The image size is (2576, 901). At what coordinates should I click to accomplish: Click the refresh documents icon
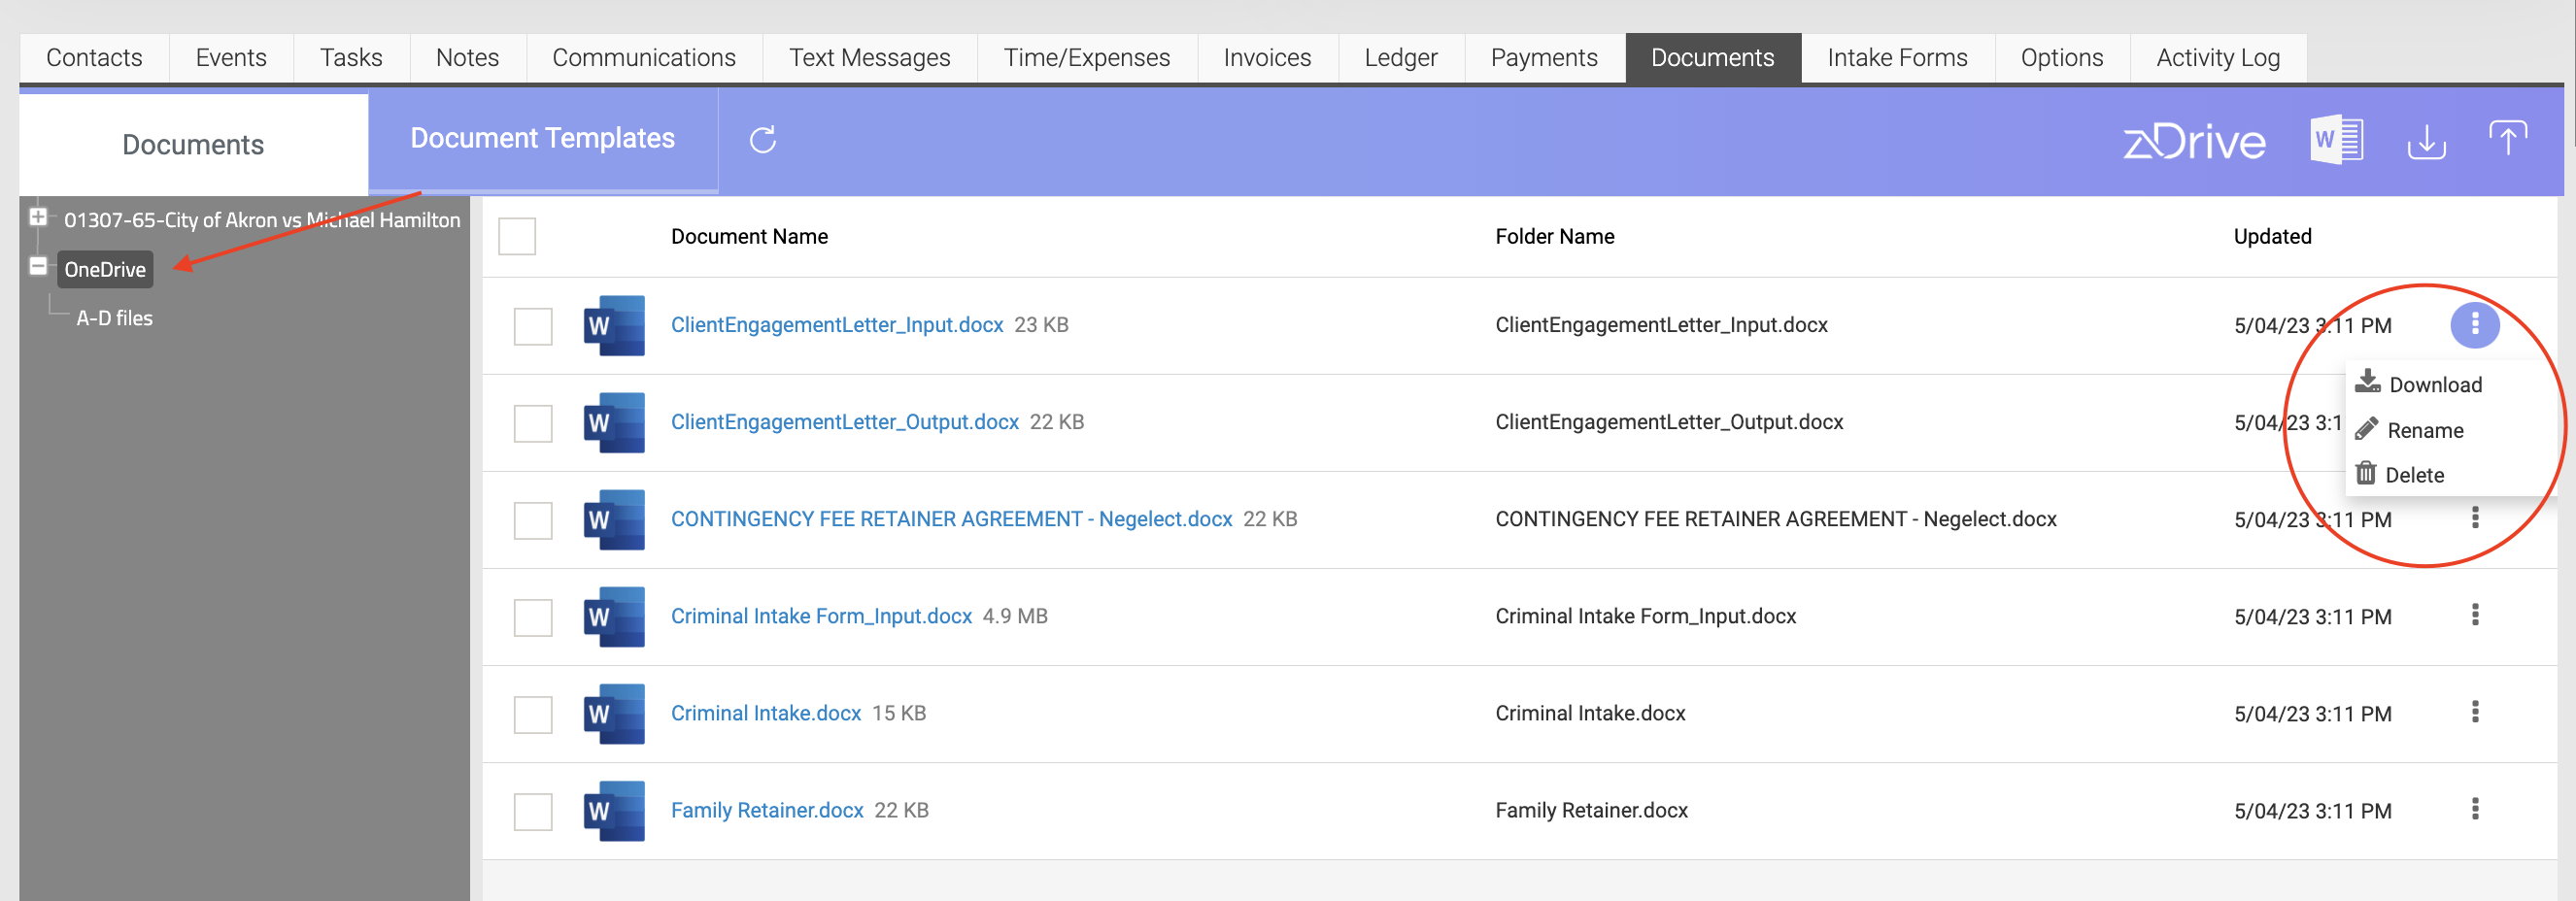pyautogui.click(x=763, y=140)
